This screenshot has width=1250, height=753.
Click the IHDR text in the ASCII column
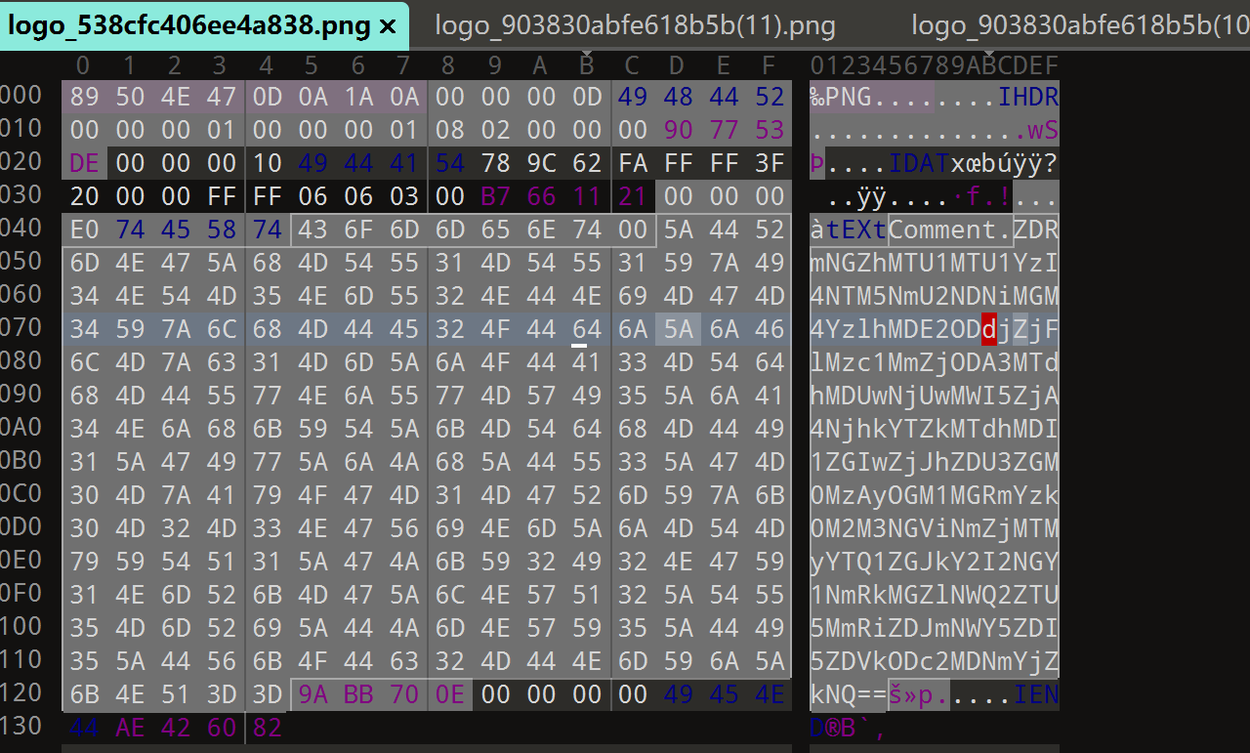[1028, 98]
